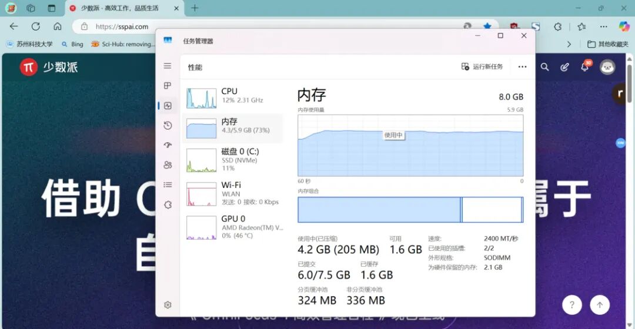Open a new Edge tab

pyautogui.click(x=195, y=8)
